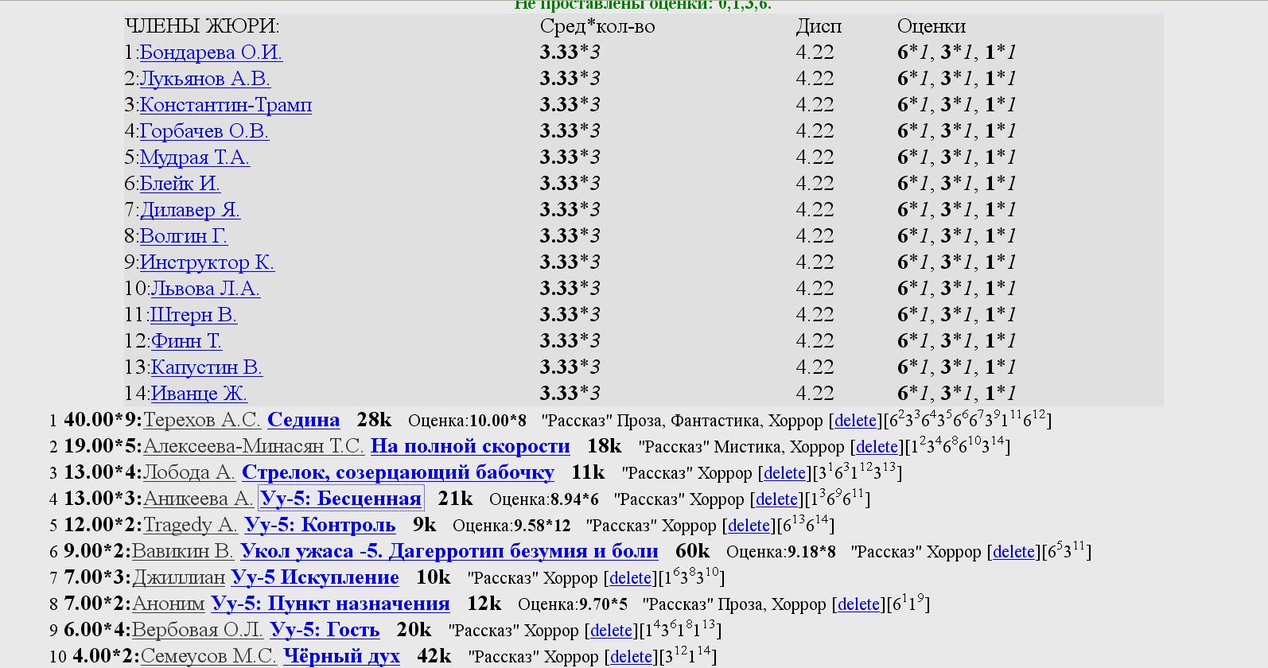
Task: Select the Сред*кол-во column header
Action: click(597, 26)
